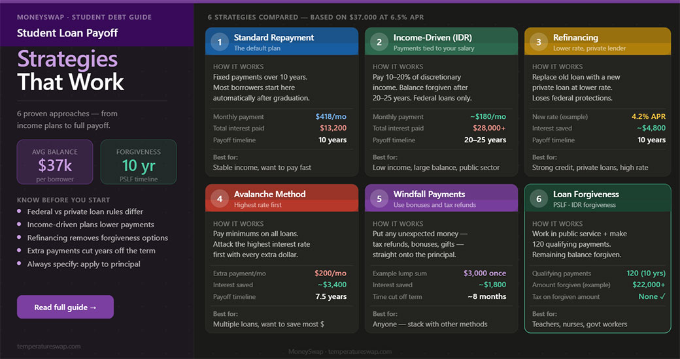
Task: Click the number 2 circle badge
Action: (379, 42)
